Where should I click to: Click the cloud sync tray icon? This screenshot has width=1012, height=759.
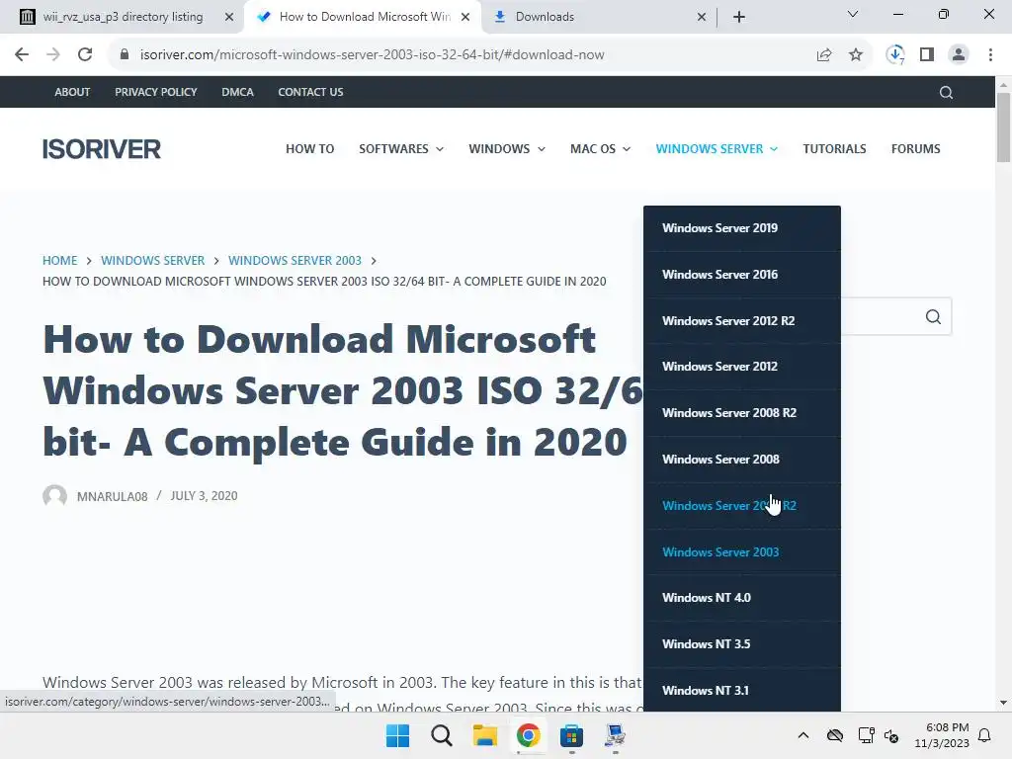click(834, 735)
